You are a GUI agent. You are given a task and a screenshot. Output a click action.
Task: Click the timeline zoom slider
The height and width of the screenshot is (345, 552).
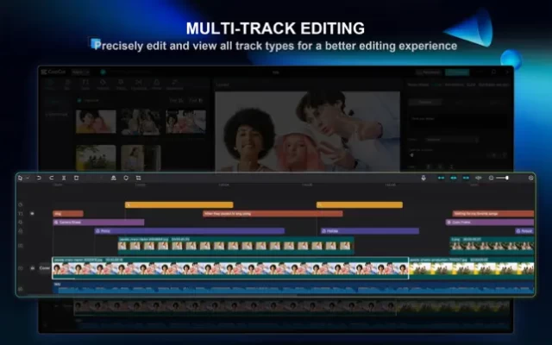[502, 178]
